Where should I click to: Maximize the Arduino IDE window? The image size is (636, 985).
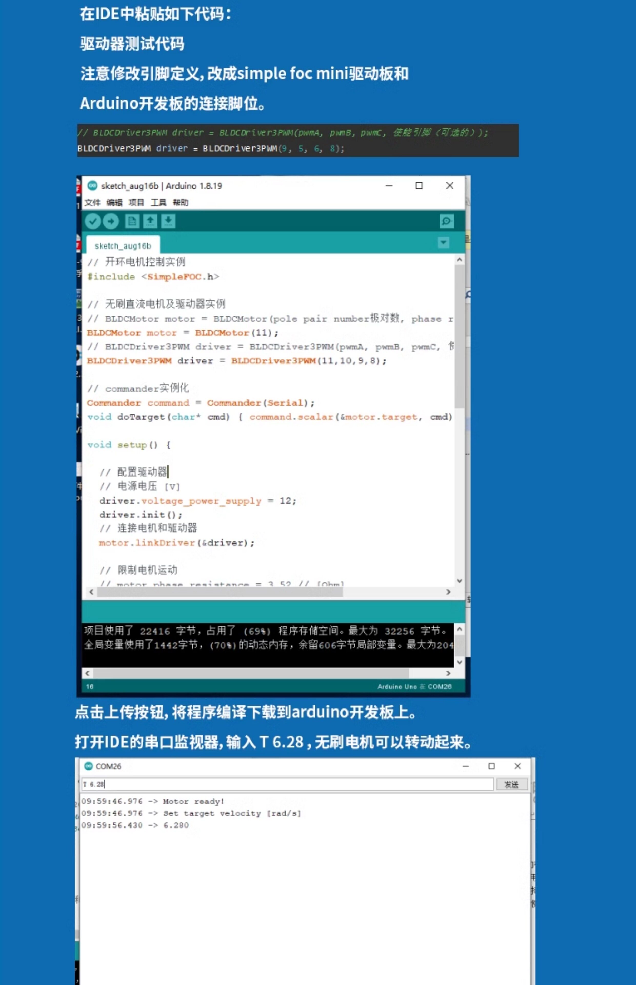[419, 186]
